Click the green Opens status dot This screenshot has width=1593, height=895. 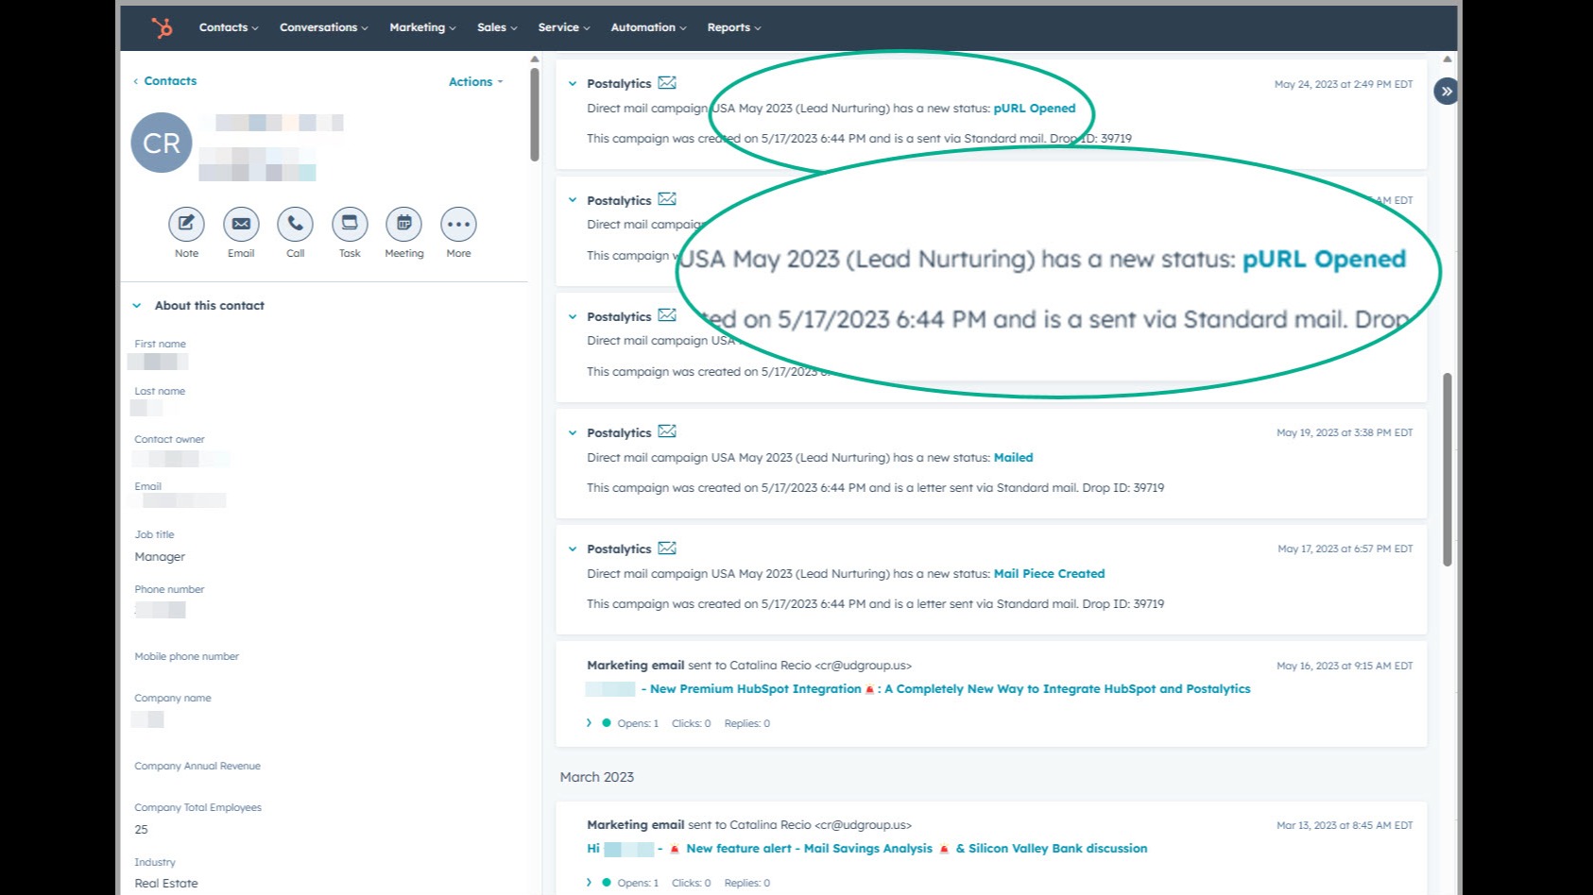(606, 723)
